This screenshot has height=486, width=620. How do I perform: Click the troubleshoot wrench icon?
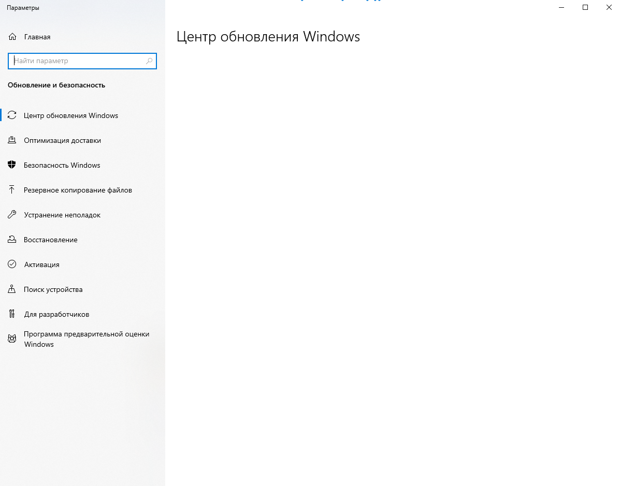click(12, 215)
